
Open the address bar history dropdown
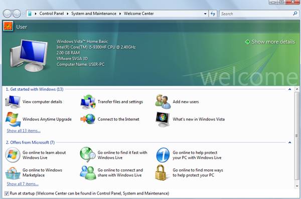(205, 14)
